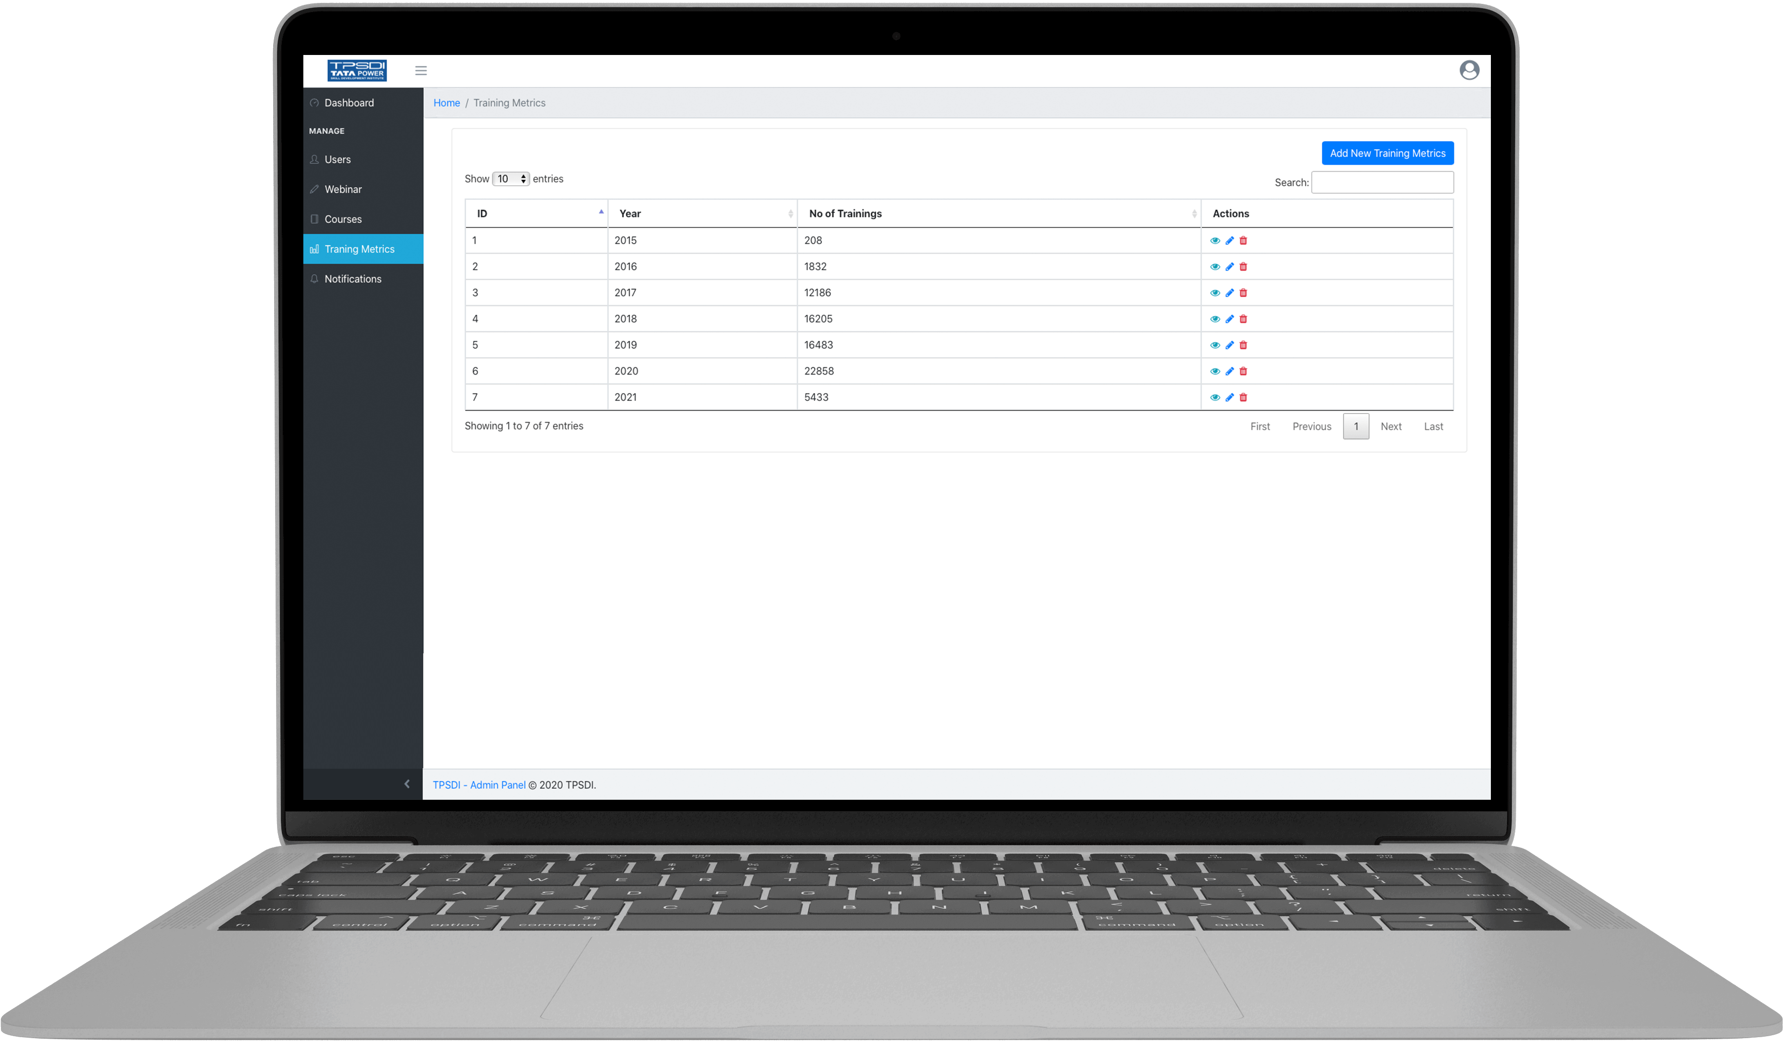
Task: Click the Search input field
Action: tap(1383, 182)
